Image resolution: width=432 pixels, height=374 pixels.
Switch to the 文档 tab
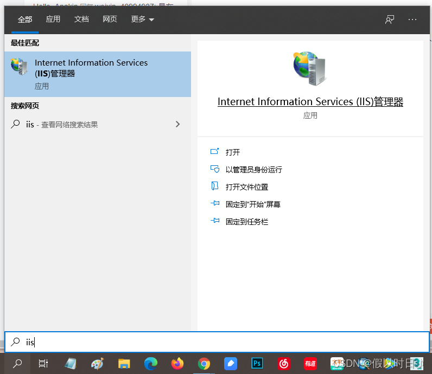coord(81,20)
